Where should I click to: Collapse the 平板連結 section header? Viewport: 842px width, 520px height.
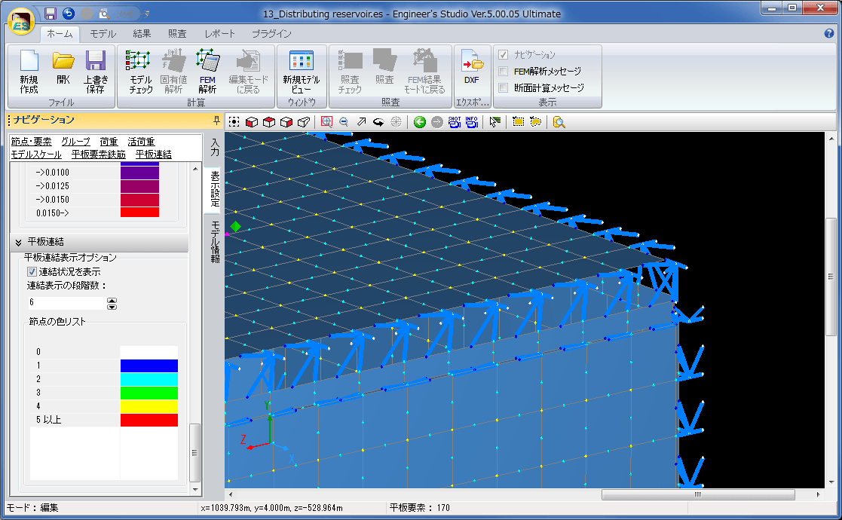[18, 242]
